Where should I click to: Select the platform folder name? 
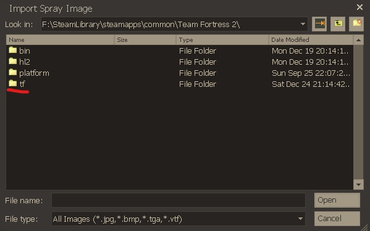pyautogui.click(x=34, y=73)
